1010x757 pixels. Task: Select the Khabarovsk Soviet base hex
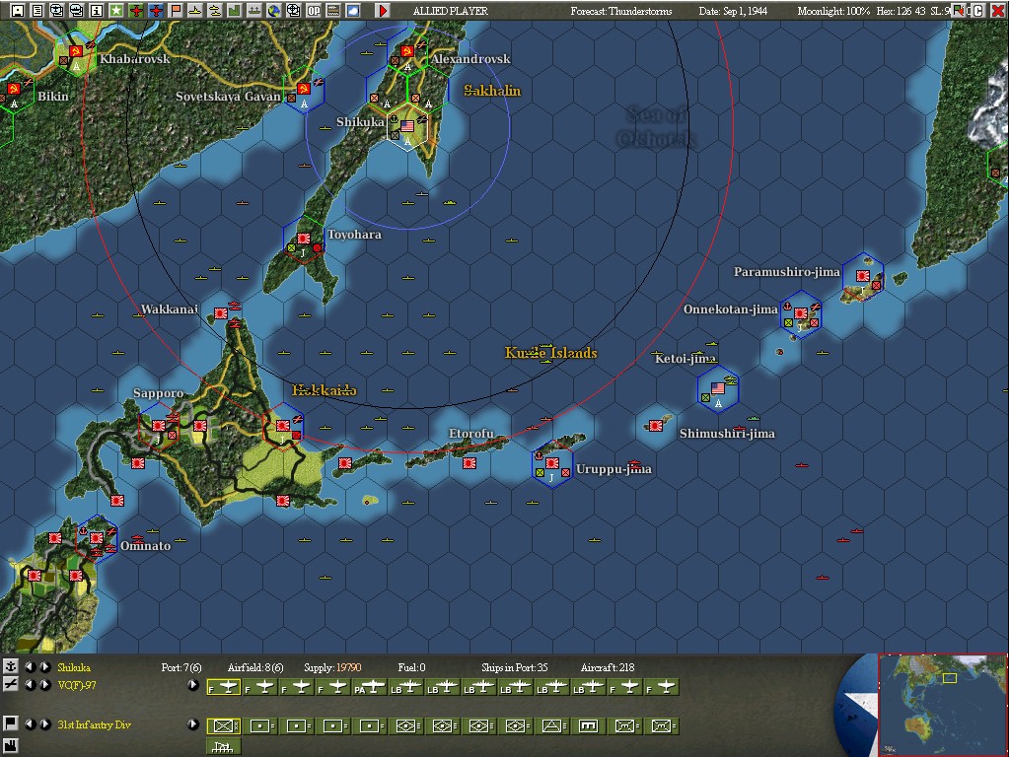coord(76,53)
